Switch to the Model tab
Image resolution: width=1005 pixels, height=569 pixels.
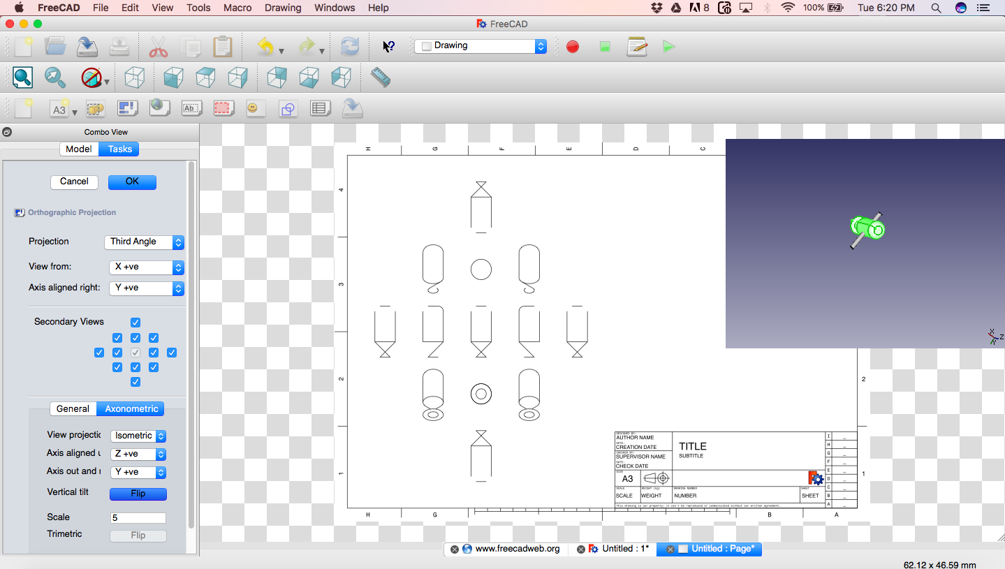click(x=79, y=149)
